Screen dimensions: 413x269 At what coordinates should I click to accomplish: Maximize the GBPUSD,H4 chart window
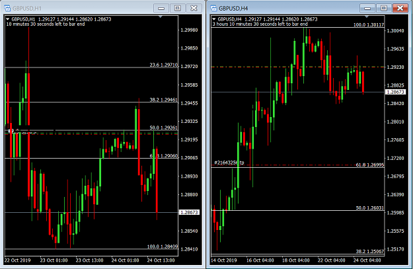384,8
